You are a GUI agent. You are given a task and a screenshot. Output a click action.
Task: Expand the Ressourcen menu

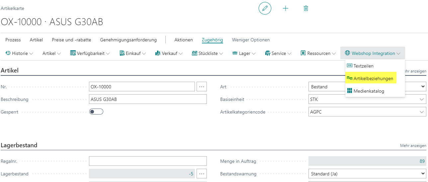(x=318, y=53)
